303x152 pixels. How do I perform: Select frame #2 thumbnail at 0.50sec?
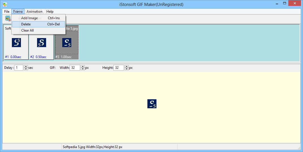(42, 43)
